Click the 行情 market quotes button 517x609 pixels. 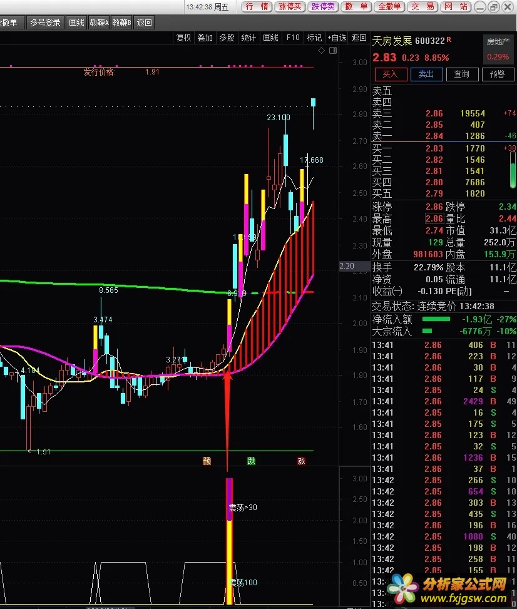click(x=257, y=7)
